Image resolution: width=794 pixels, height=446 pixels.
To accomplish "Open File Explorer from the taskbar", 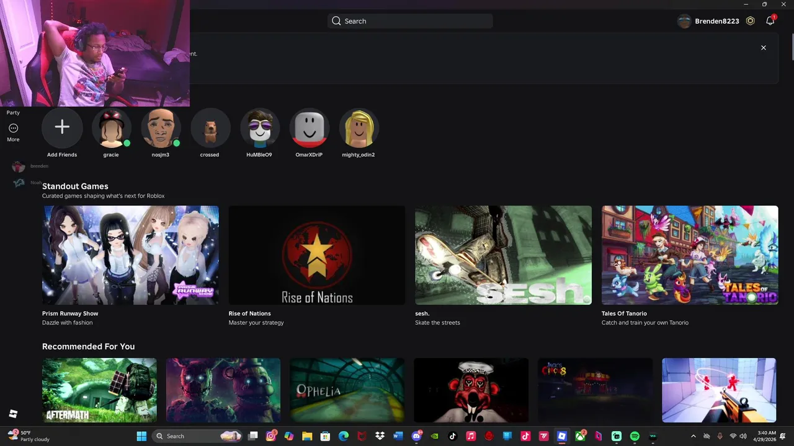I will point(307,436).
